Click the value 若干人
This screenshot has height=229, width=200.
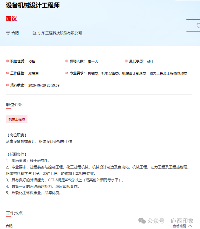tap(93, 61)
